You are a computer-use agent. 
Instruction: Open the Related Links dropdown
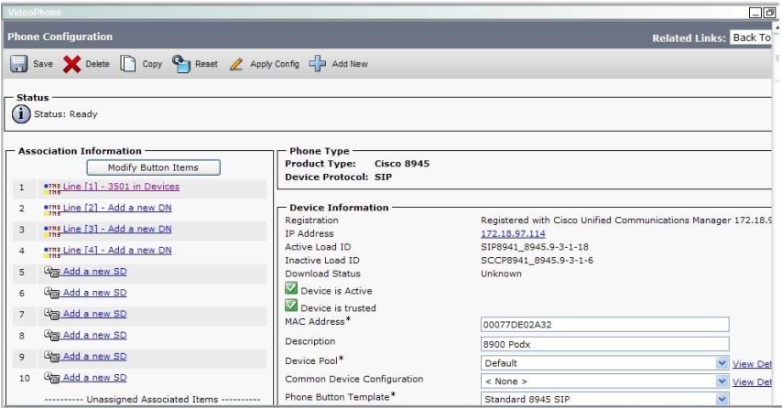click(751, 38)
